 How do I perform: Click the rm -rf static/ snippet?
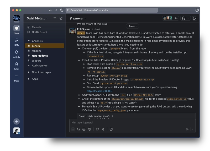coord(96,72)
